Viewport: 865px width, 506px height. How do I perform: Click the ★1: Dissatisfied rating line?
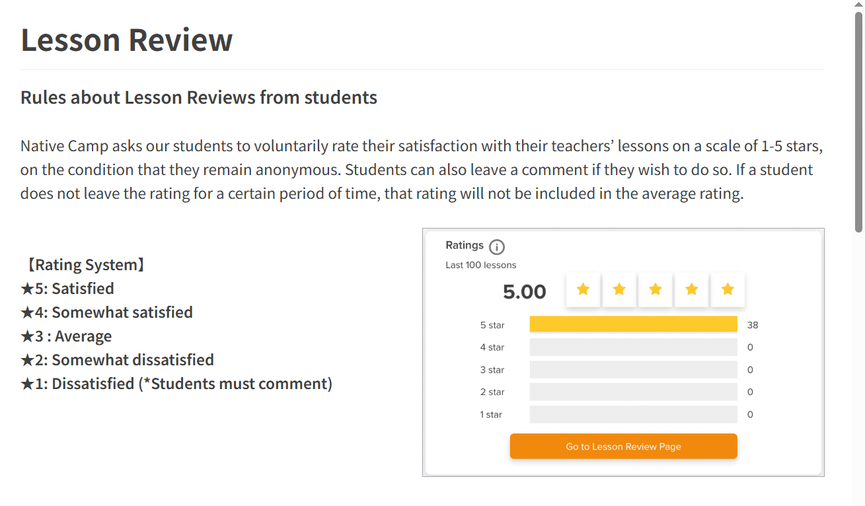pos(176,384)
